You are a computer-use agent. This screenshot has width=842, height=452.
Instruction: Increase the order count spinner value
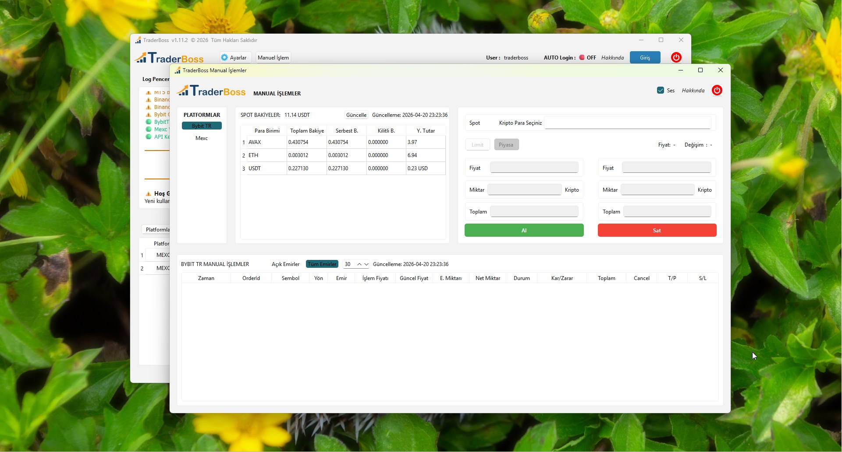359,264
